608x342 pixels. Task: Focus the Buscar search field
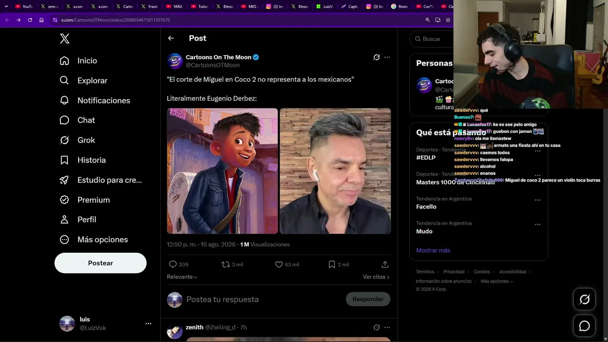pos(432,39)
